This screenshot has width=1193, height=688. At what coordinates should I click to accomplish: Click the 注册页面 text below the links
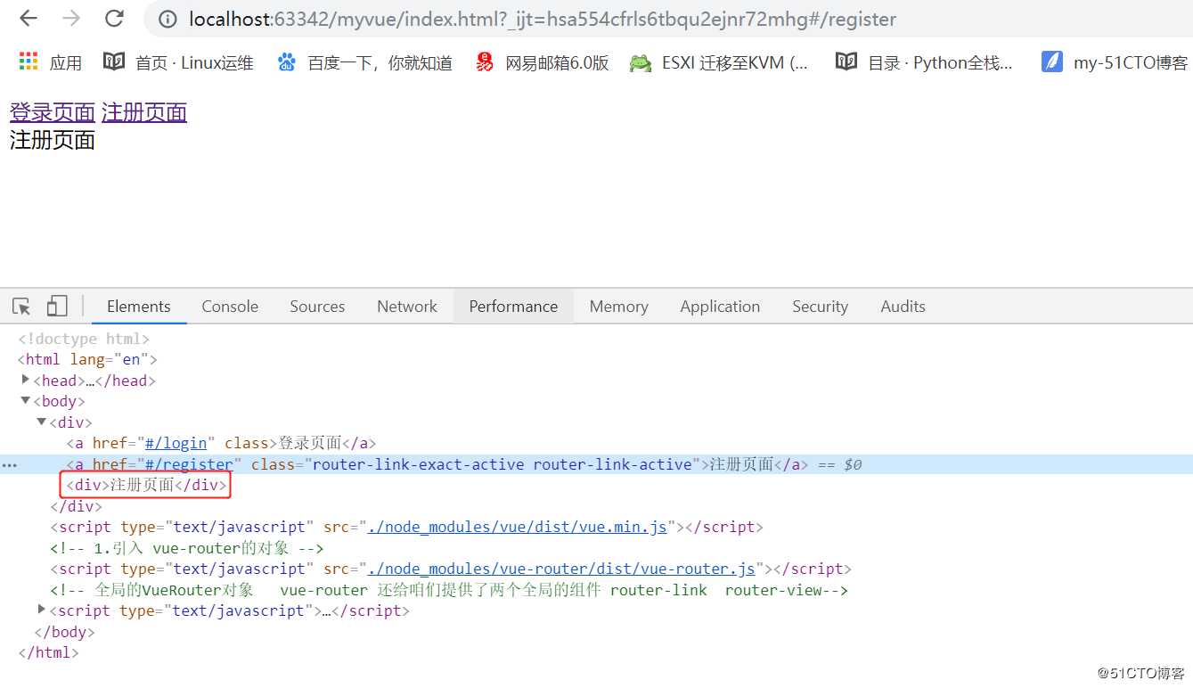point(52,140)
